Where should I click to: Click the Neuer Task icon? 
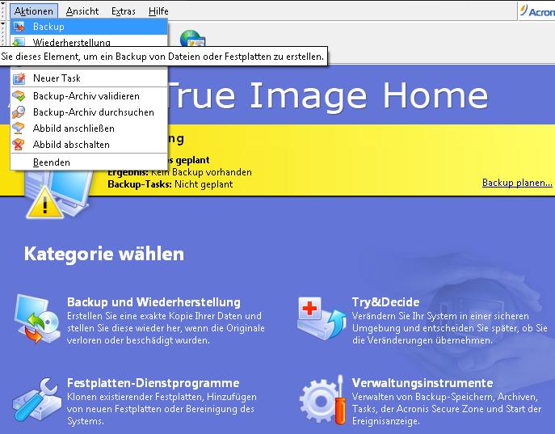(x=19, y=78)
